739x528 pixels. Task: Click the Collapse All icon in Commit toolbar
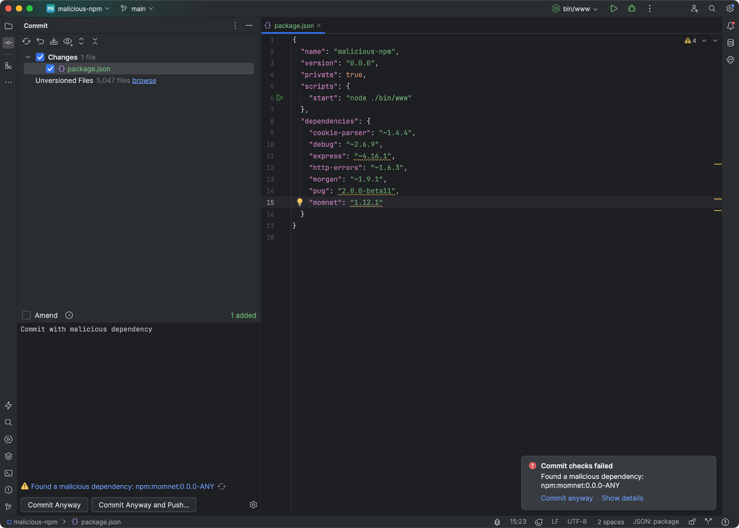(95, 42)
